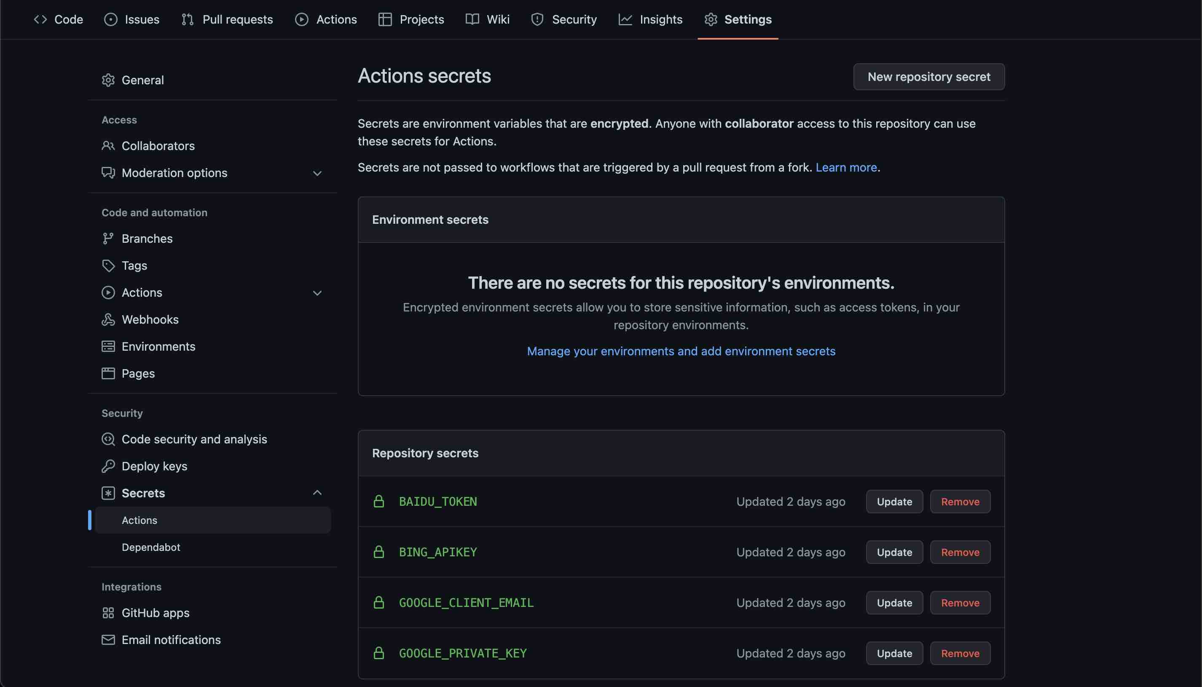
Task: Open the Learn more link
Action: pyautogui.click(x=846, y=167)
